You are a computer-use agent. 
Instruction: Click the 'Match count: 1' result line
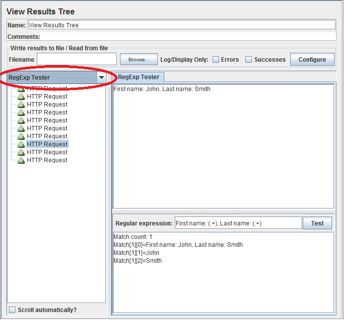click(133, 237)
